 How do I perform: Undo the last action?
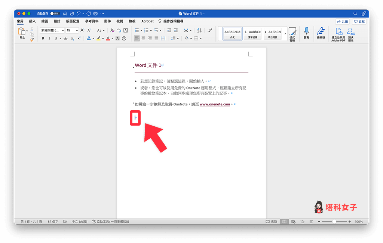click(x=79, y=14)
